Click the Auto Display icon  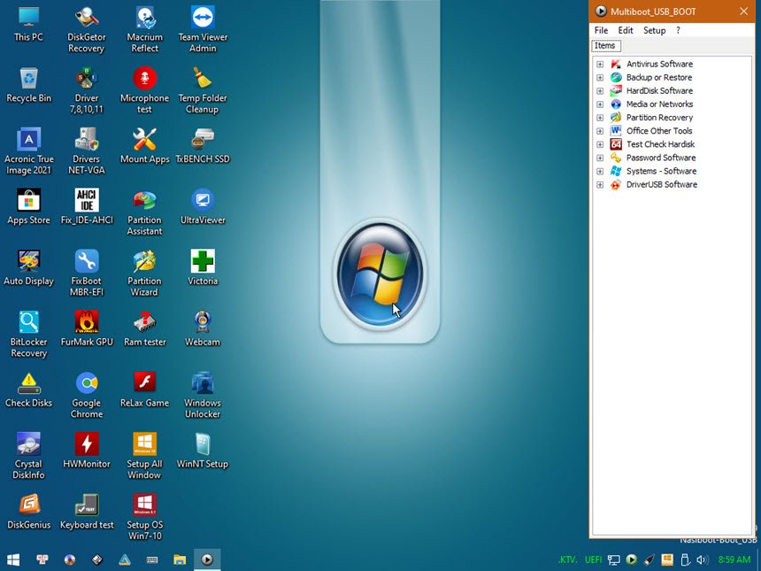28,267
